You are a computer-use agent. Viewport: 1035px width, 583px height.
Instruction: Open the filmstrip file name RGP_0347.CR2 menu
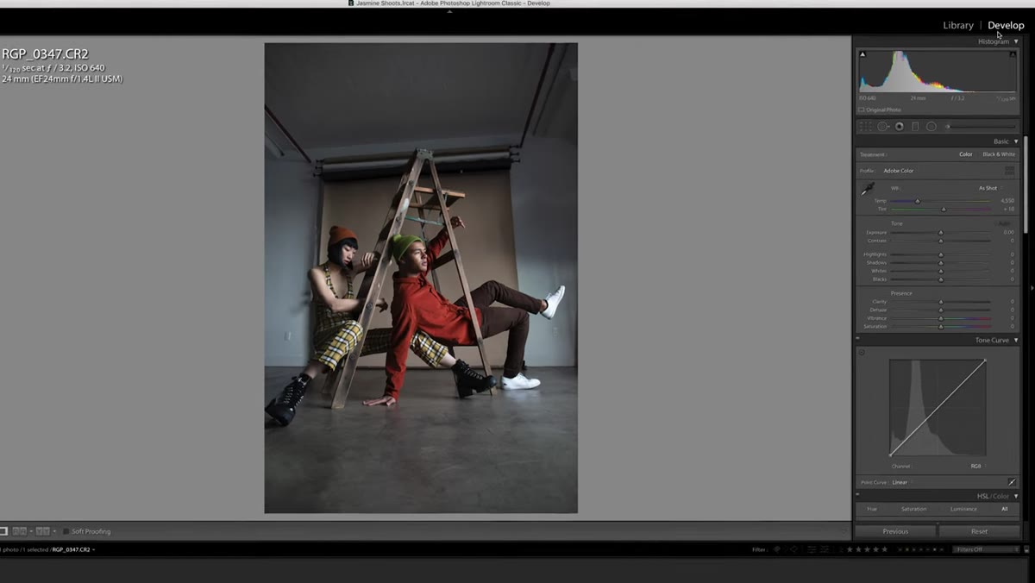click(x=73, y=549)
